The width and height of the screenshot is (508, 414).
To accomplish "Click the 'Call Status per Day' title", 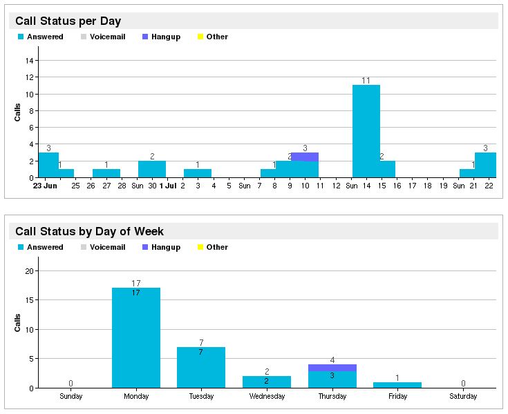I will pos(68,21).
